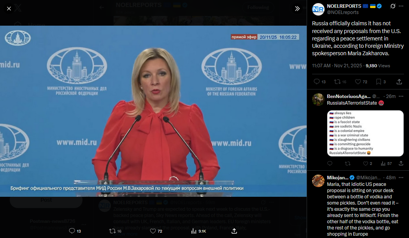The image size is (409, 238).
Task: Click the 26m timestamp on BenNotoriuosAga reply
Action: pos(391,96)
